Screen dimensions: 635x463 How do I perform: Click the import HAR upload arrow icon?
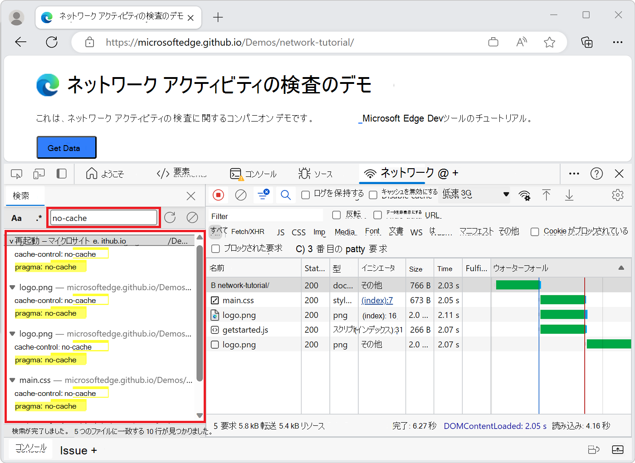pos(546,195)
